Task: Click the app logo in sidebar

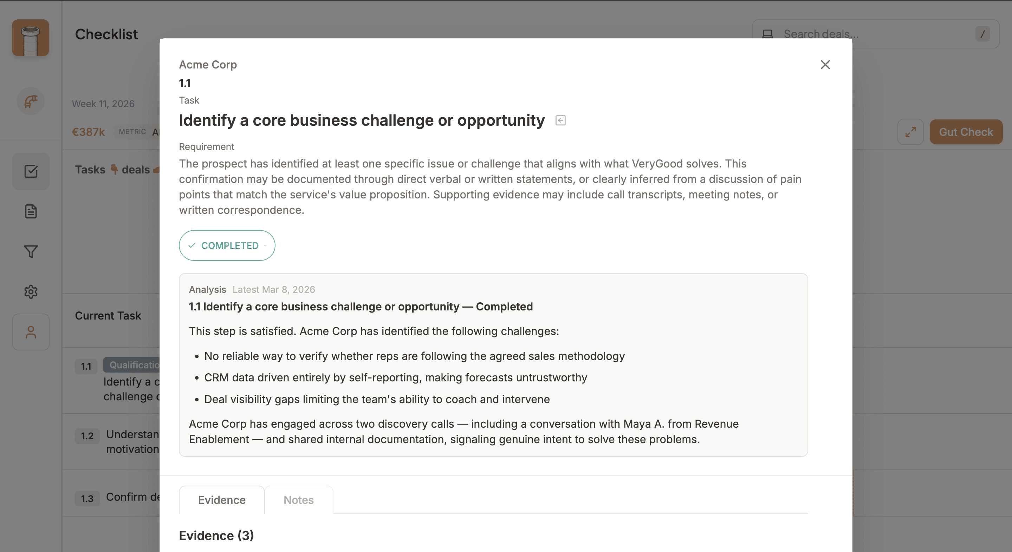Action: click(31, 38)
